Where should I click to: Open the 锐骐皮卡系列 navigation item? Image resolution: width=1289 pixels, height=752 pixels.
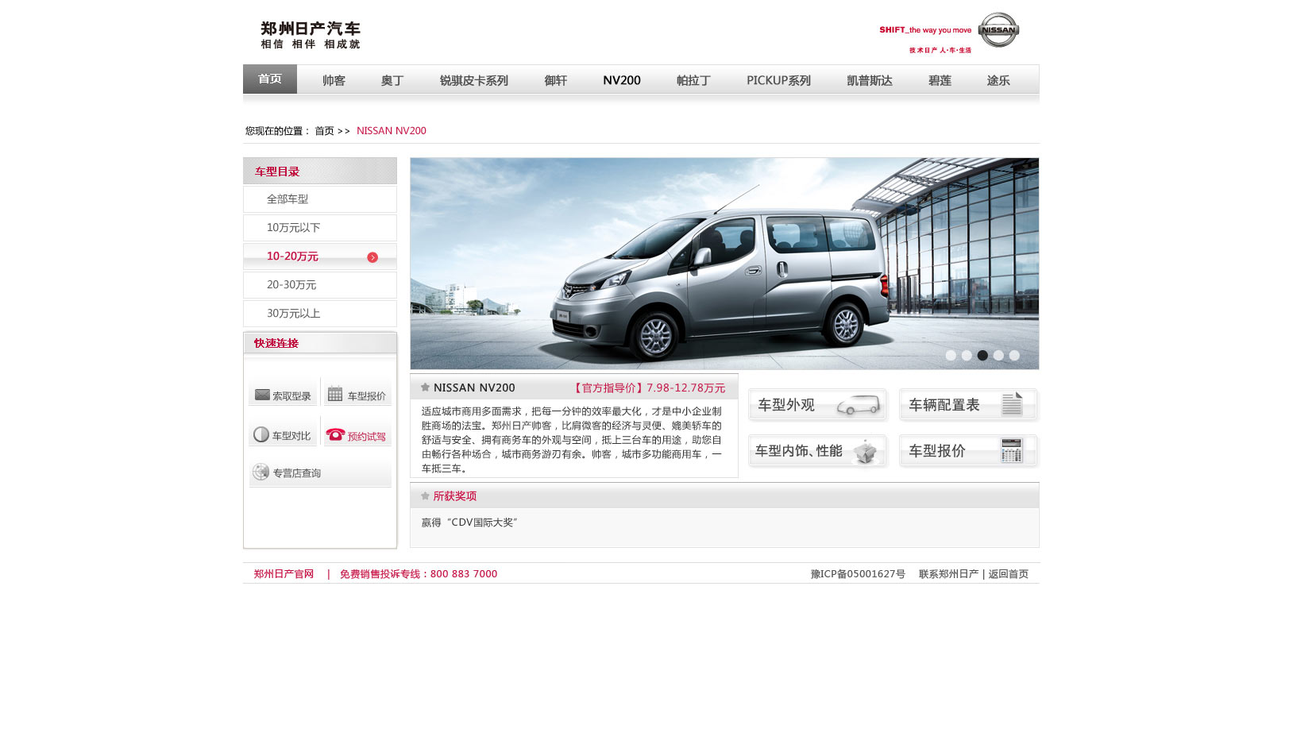474,80
